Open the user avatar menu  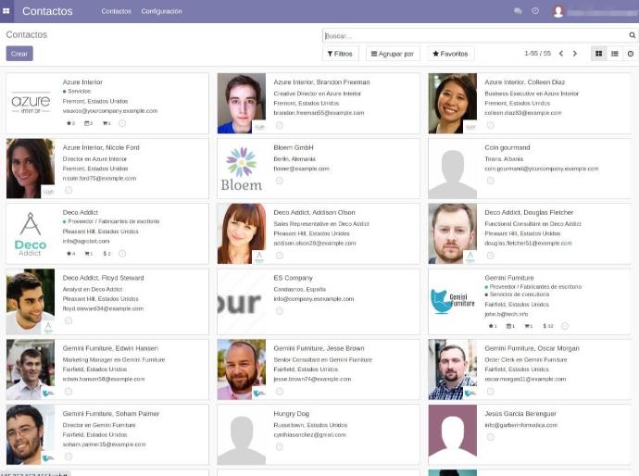coord(558,11)
